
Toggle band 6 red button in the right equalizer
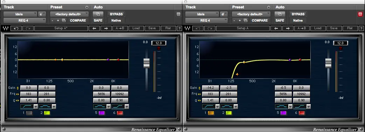pyautogui.click(x=302, y=113)
